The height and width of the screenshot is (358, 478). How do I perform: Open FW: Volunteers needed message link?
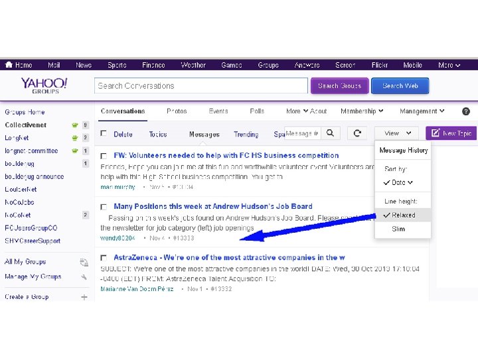pyautogui.click(x=226, y=156)
